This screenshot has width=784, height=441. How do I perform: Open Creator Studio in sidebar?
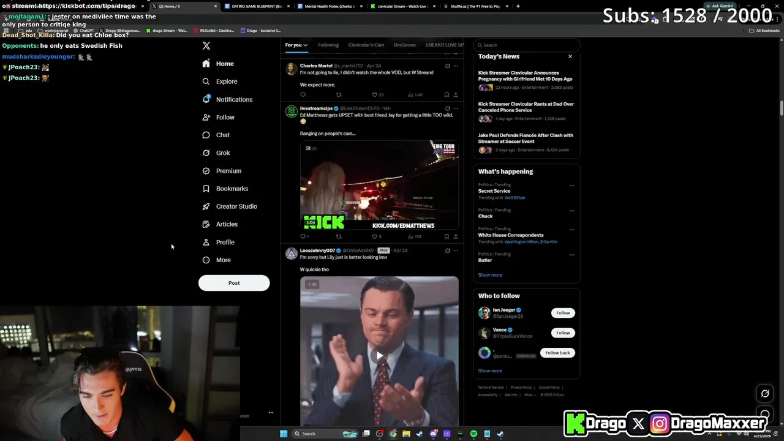coord(230,206)
